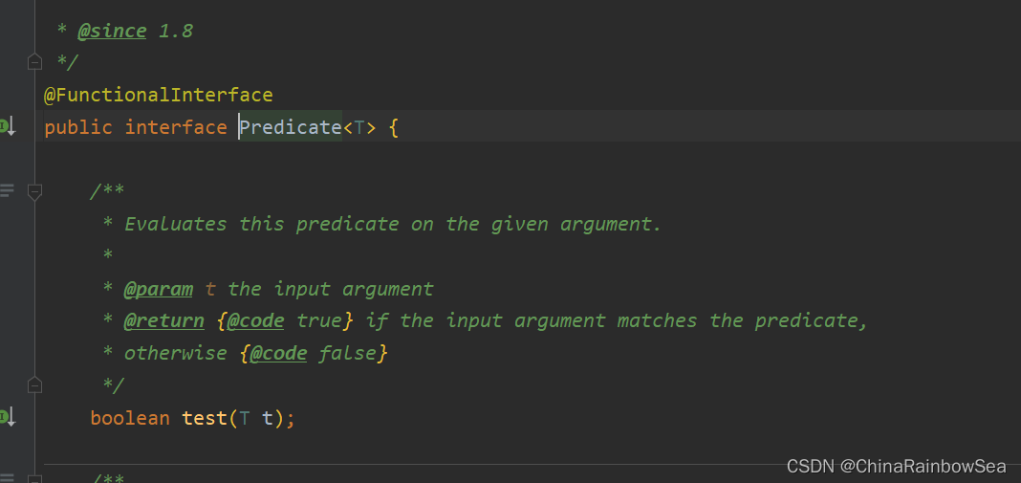Click the implementations gutter icon beside test method
Image resolution: width=1021 pixels, height=483 pixels.
pyautogui.click(x=7, y=417)
